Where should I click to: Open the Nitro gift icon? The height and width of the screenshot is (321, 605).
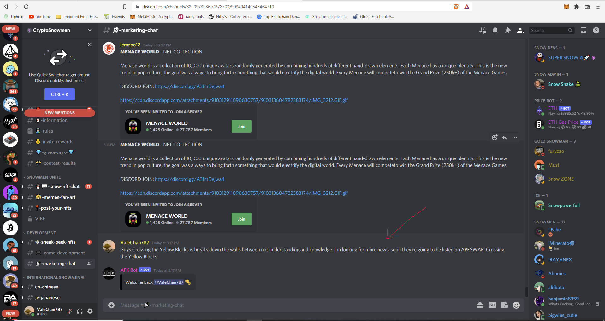(480, 305)
